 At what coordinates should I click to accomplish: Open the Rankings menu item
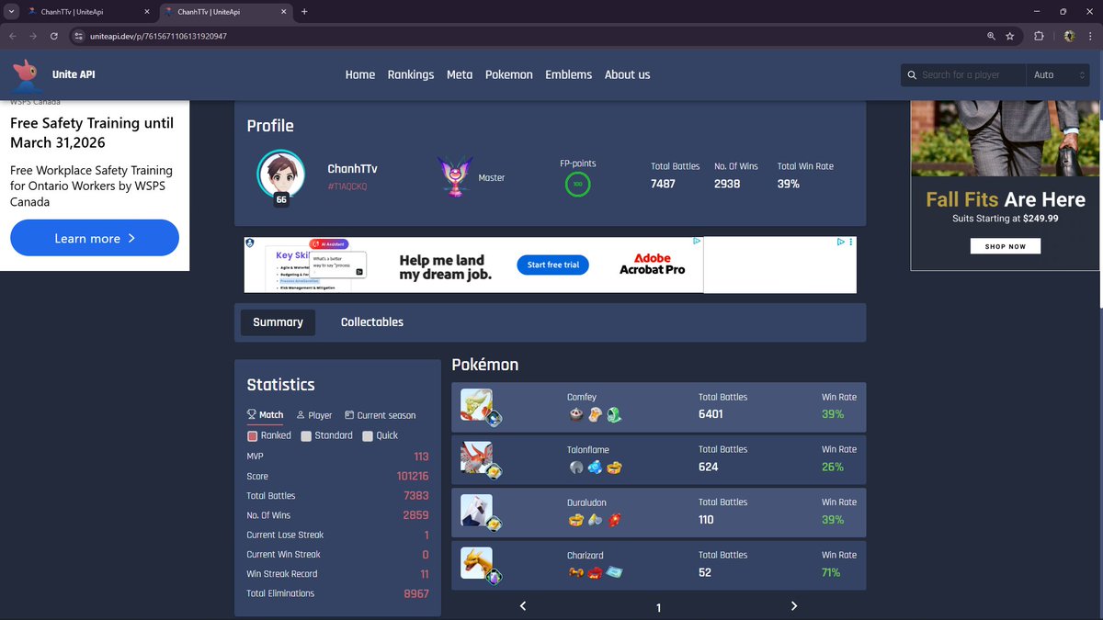pyautogui.click(x=411, y=74)
